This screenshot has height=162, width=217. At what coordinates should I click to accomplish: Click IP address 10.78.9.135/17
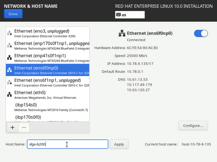140,64
